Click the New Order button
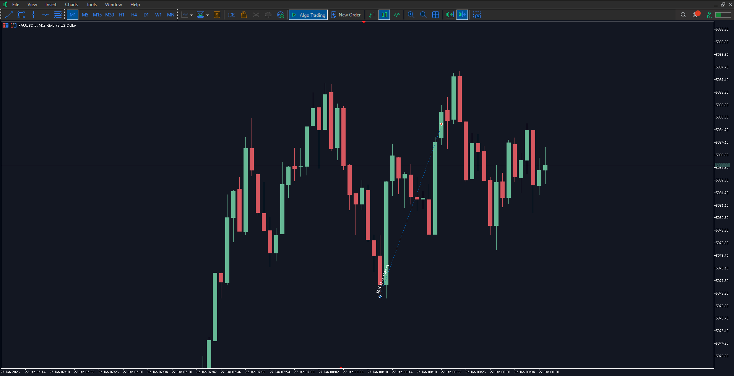 pyautogui.click(x=346, y=15)
